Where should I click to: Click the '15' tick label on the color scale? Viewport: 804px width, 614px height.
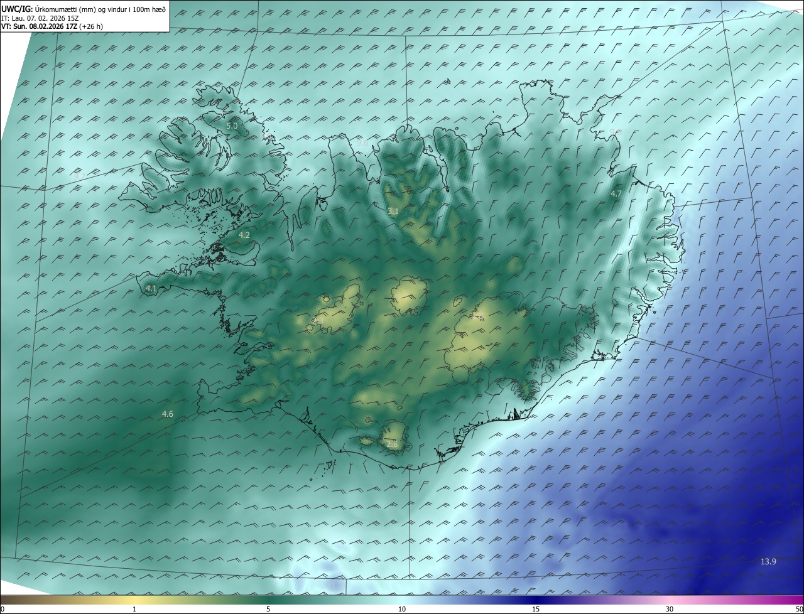(536, 609)
